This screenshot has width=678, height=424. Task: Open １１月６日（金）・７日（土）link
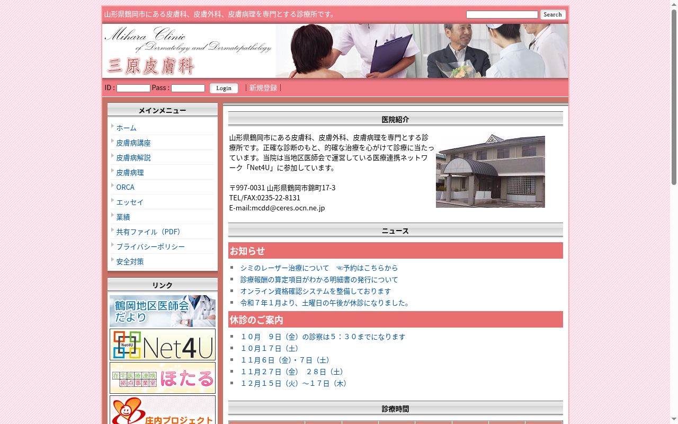287,360
